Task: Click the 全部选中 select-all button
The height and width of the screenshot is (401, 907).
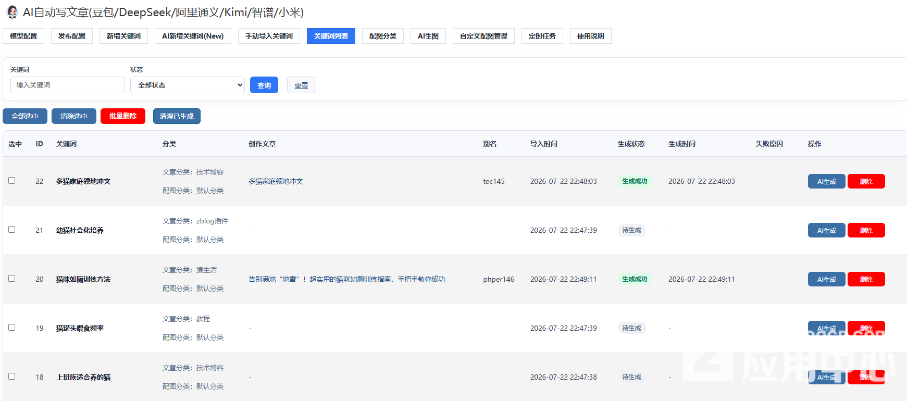Action: tap(25, 116)
